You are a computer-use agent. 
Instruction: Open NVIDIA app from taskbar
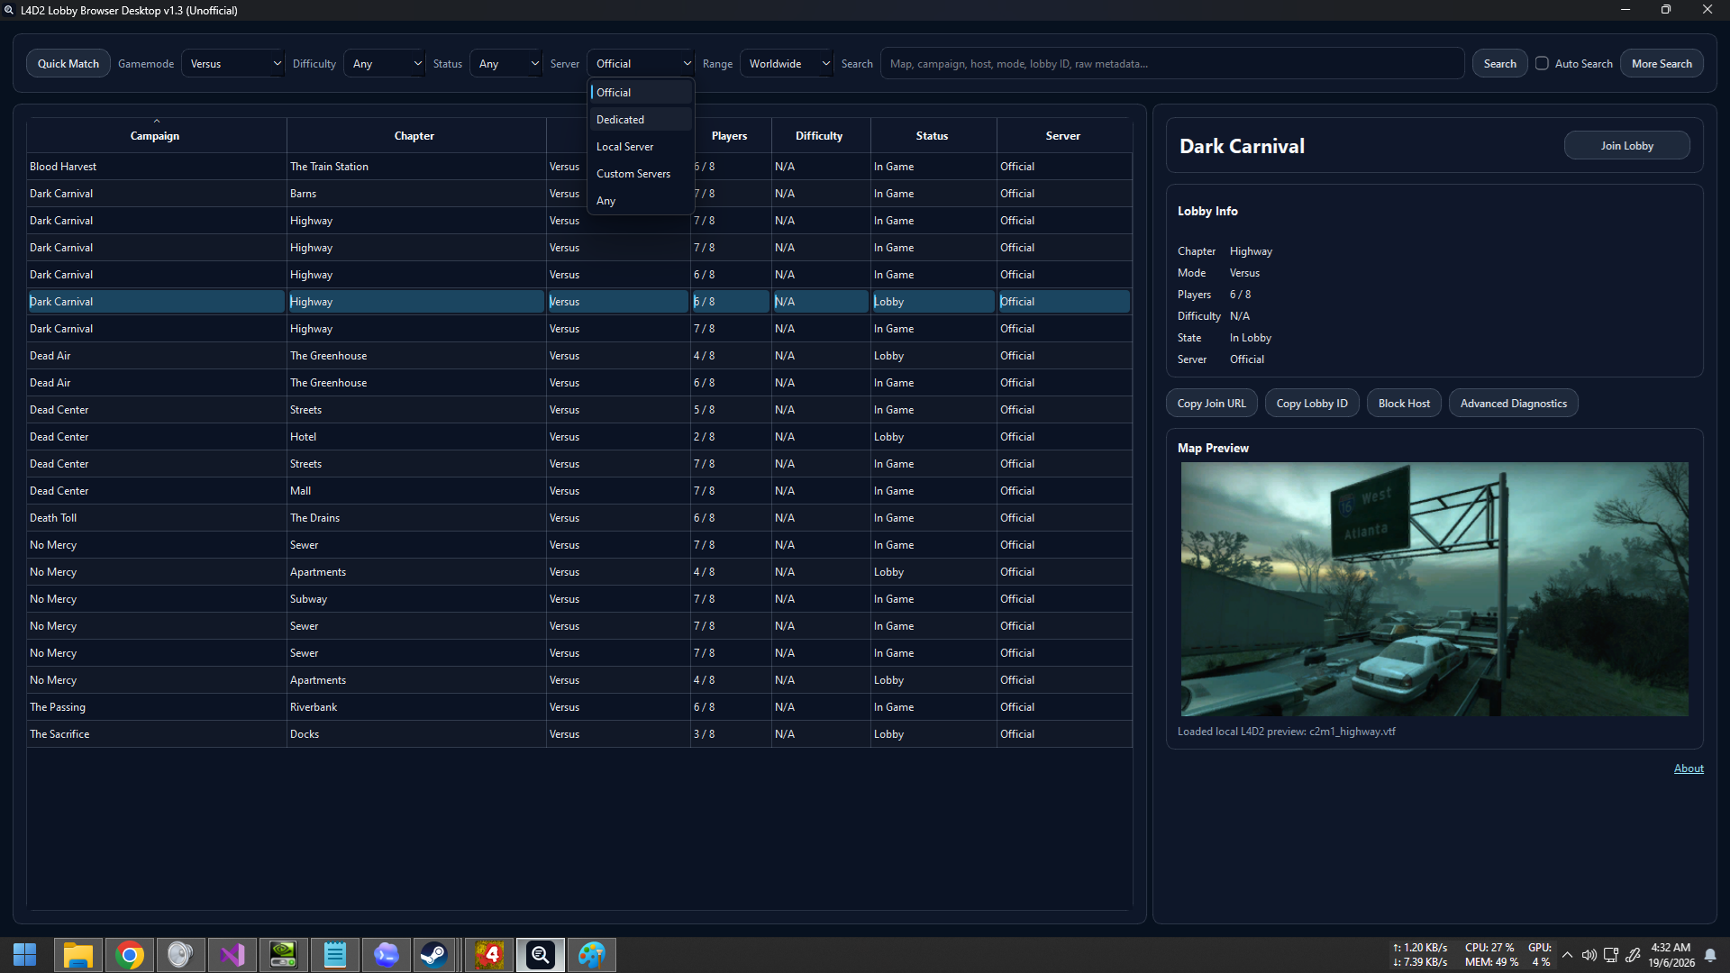tap(284, 955)
